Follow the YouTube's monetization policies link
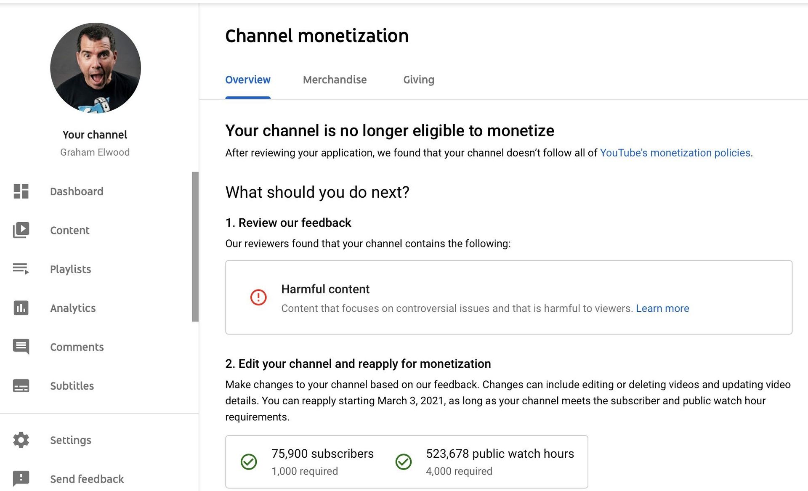The width and height of the screenshot is (808, 491). (675, 153)
